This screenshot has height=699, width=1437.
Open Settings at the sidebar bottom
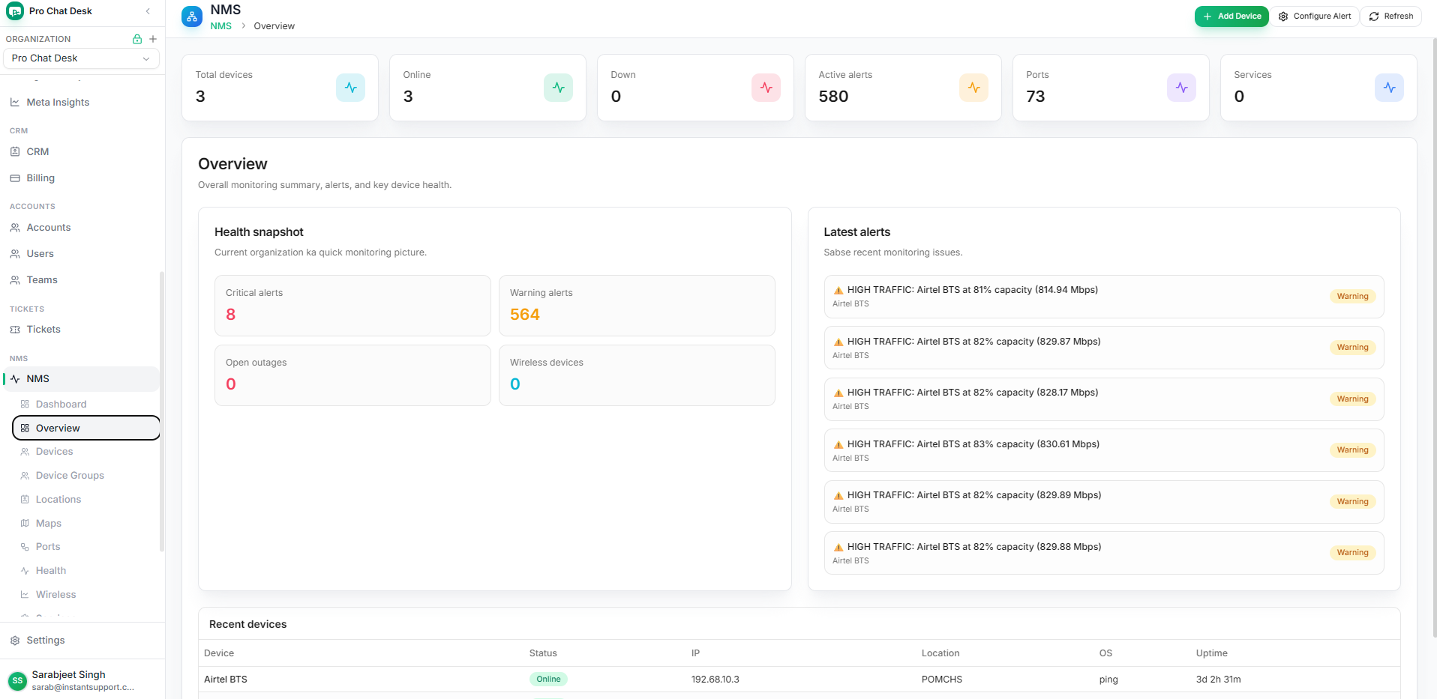(x=46, y=641)
